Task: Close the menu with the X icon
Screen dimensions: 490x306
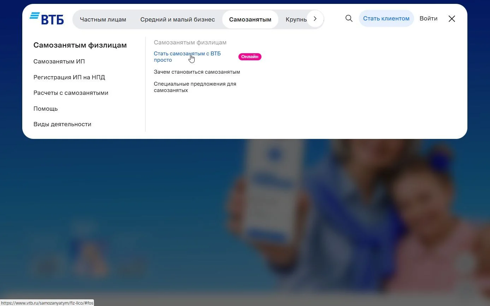Action: pyautogui.click(x=451, y=19)
